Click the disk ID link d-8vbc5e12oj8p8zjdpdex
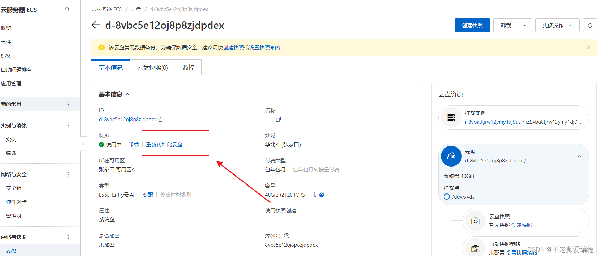 tap(128, 120)
